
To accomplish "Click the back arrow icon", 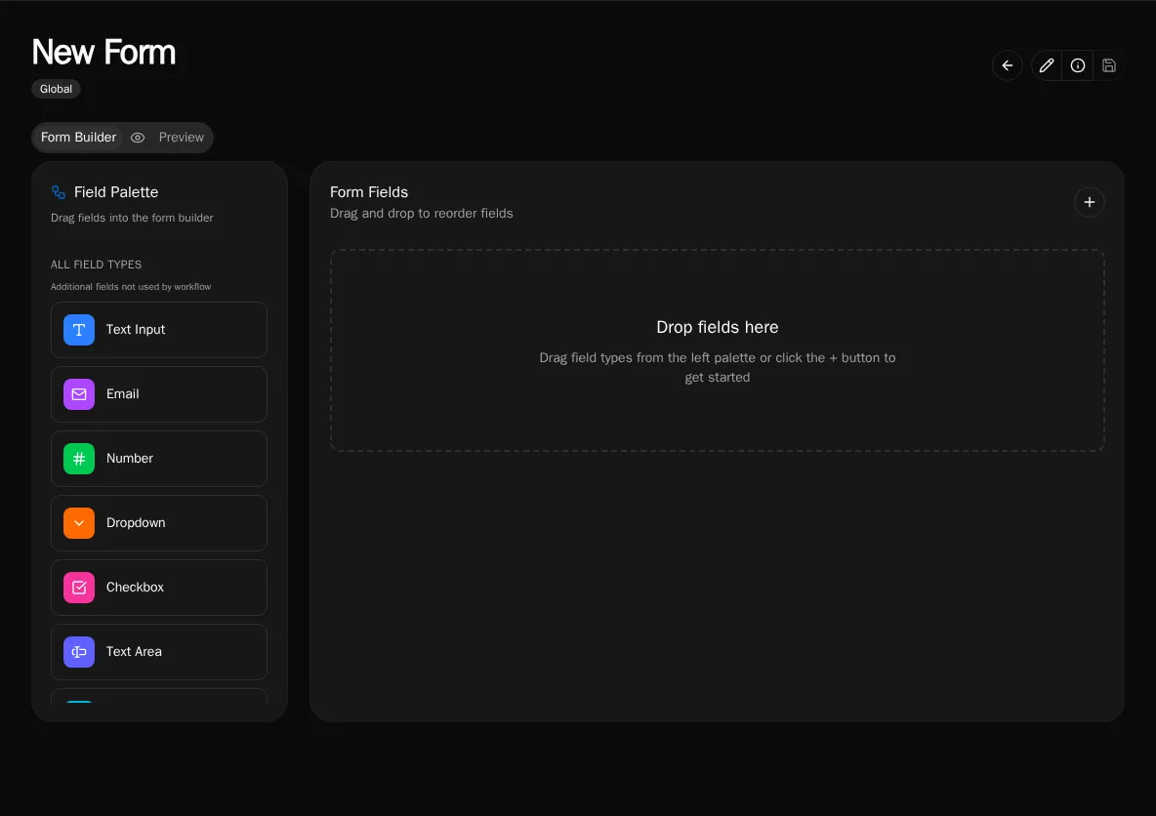I will pos(1007,65).
